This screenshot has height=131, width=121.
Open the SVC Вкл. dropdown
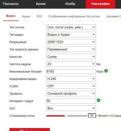71,108
